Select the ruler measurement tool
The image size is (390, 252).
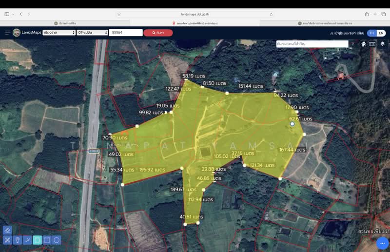pos(7,240)
